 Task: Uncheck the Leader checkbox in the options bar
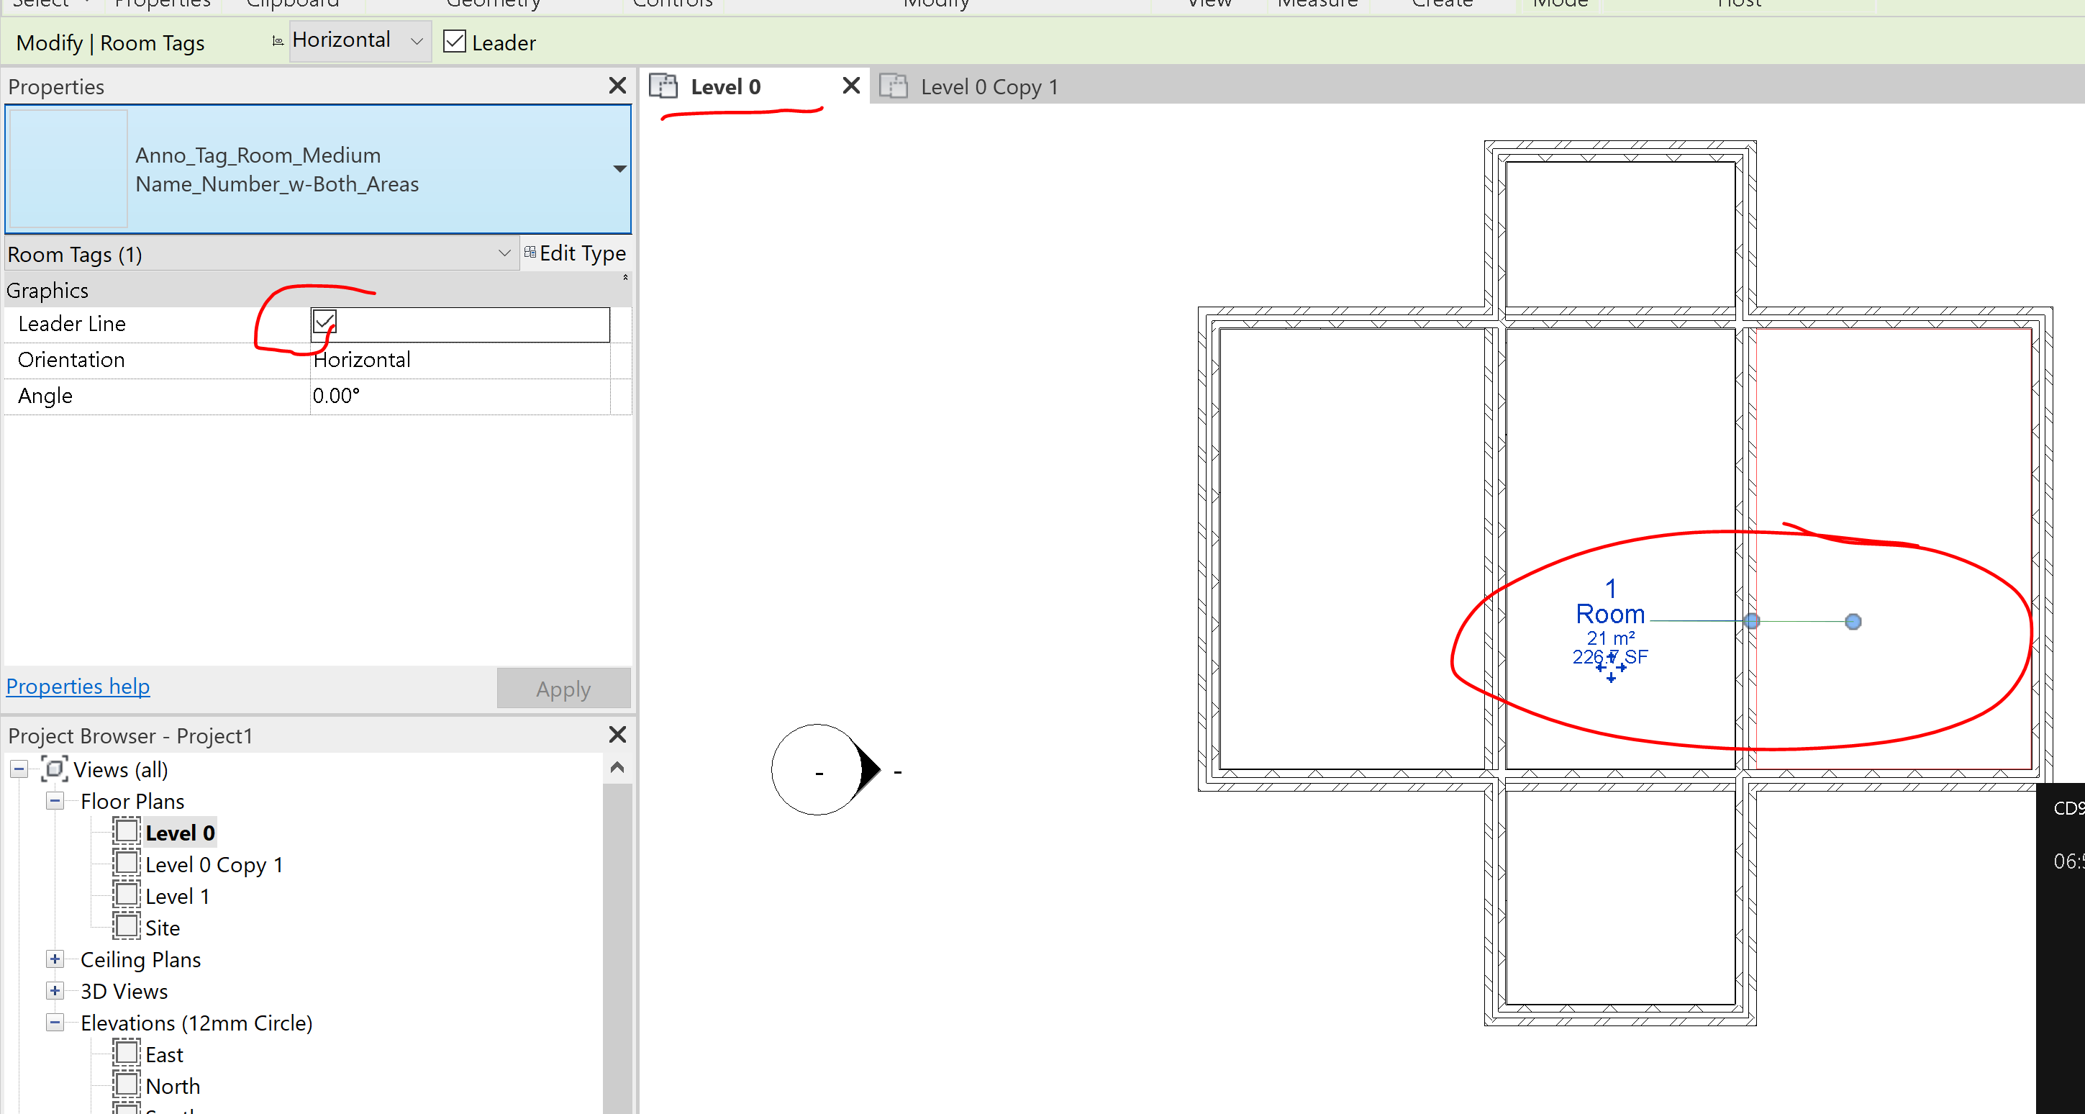(x=454, y=41)
